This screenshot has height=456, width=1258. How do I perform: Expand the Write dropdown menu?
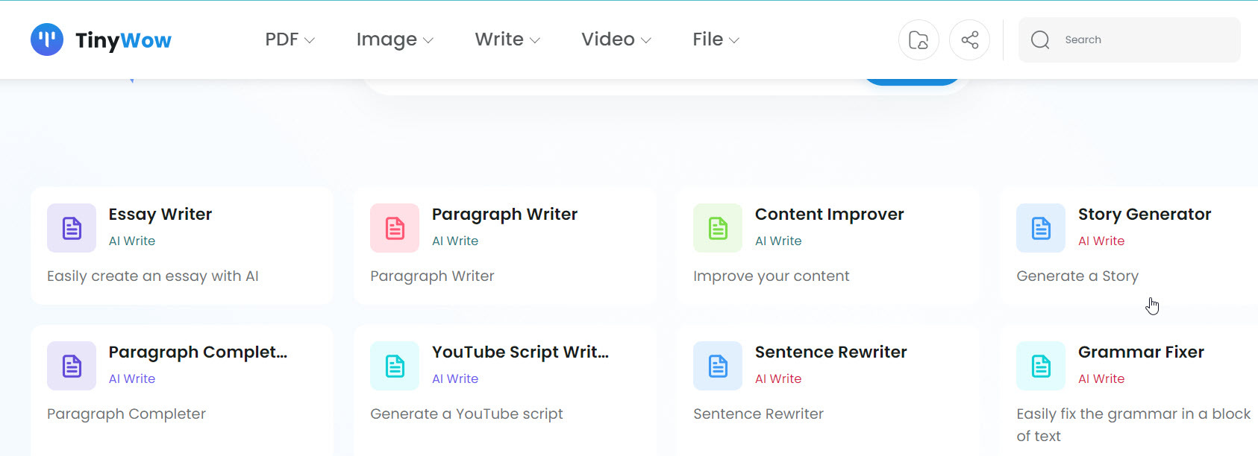pos(507,39)
